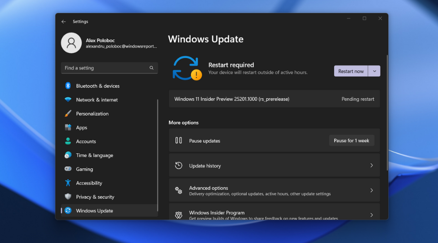Click the Network & internet Wi-Fi icon
This screenshot has width=438, height=243.
[68, 100]
